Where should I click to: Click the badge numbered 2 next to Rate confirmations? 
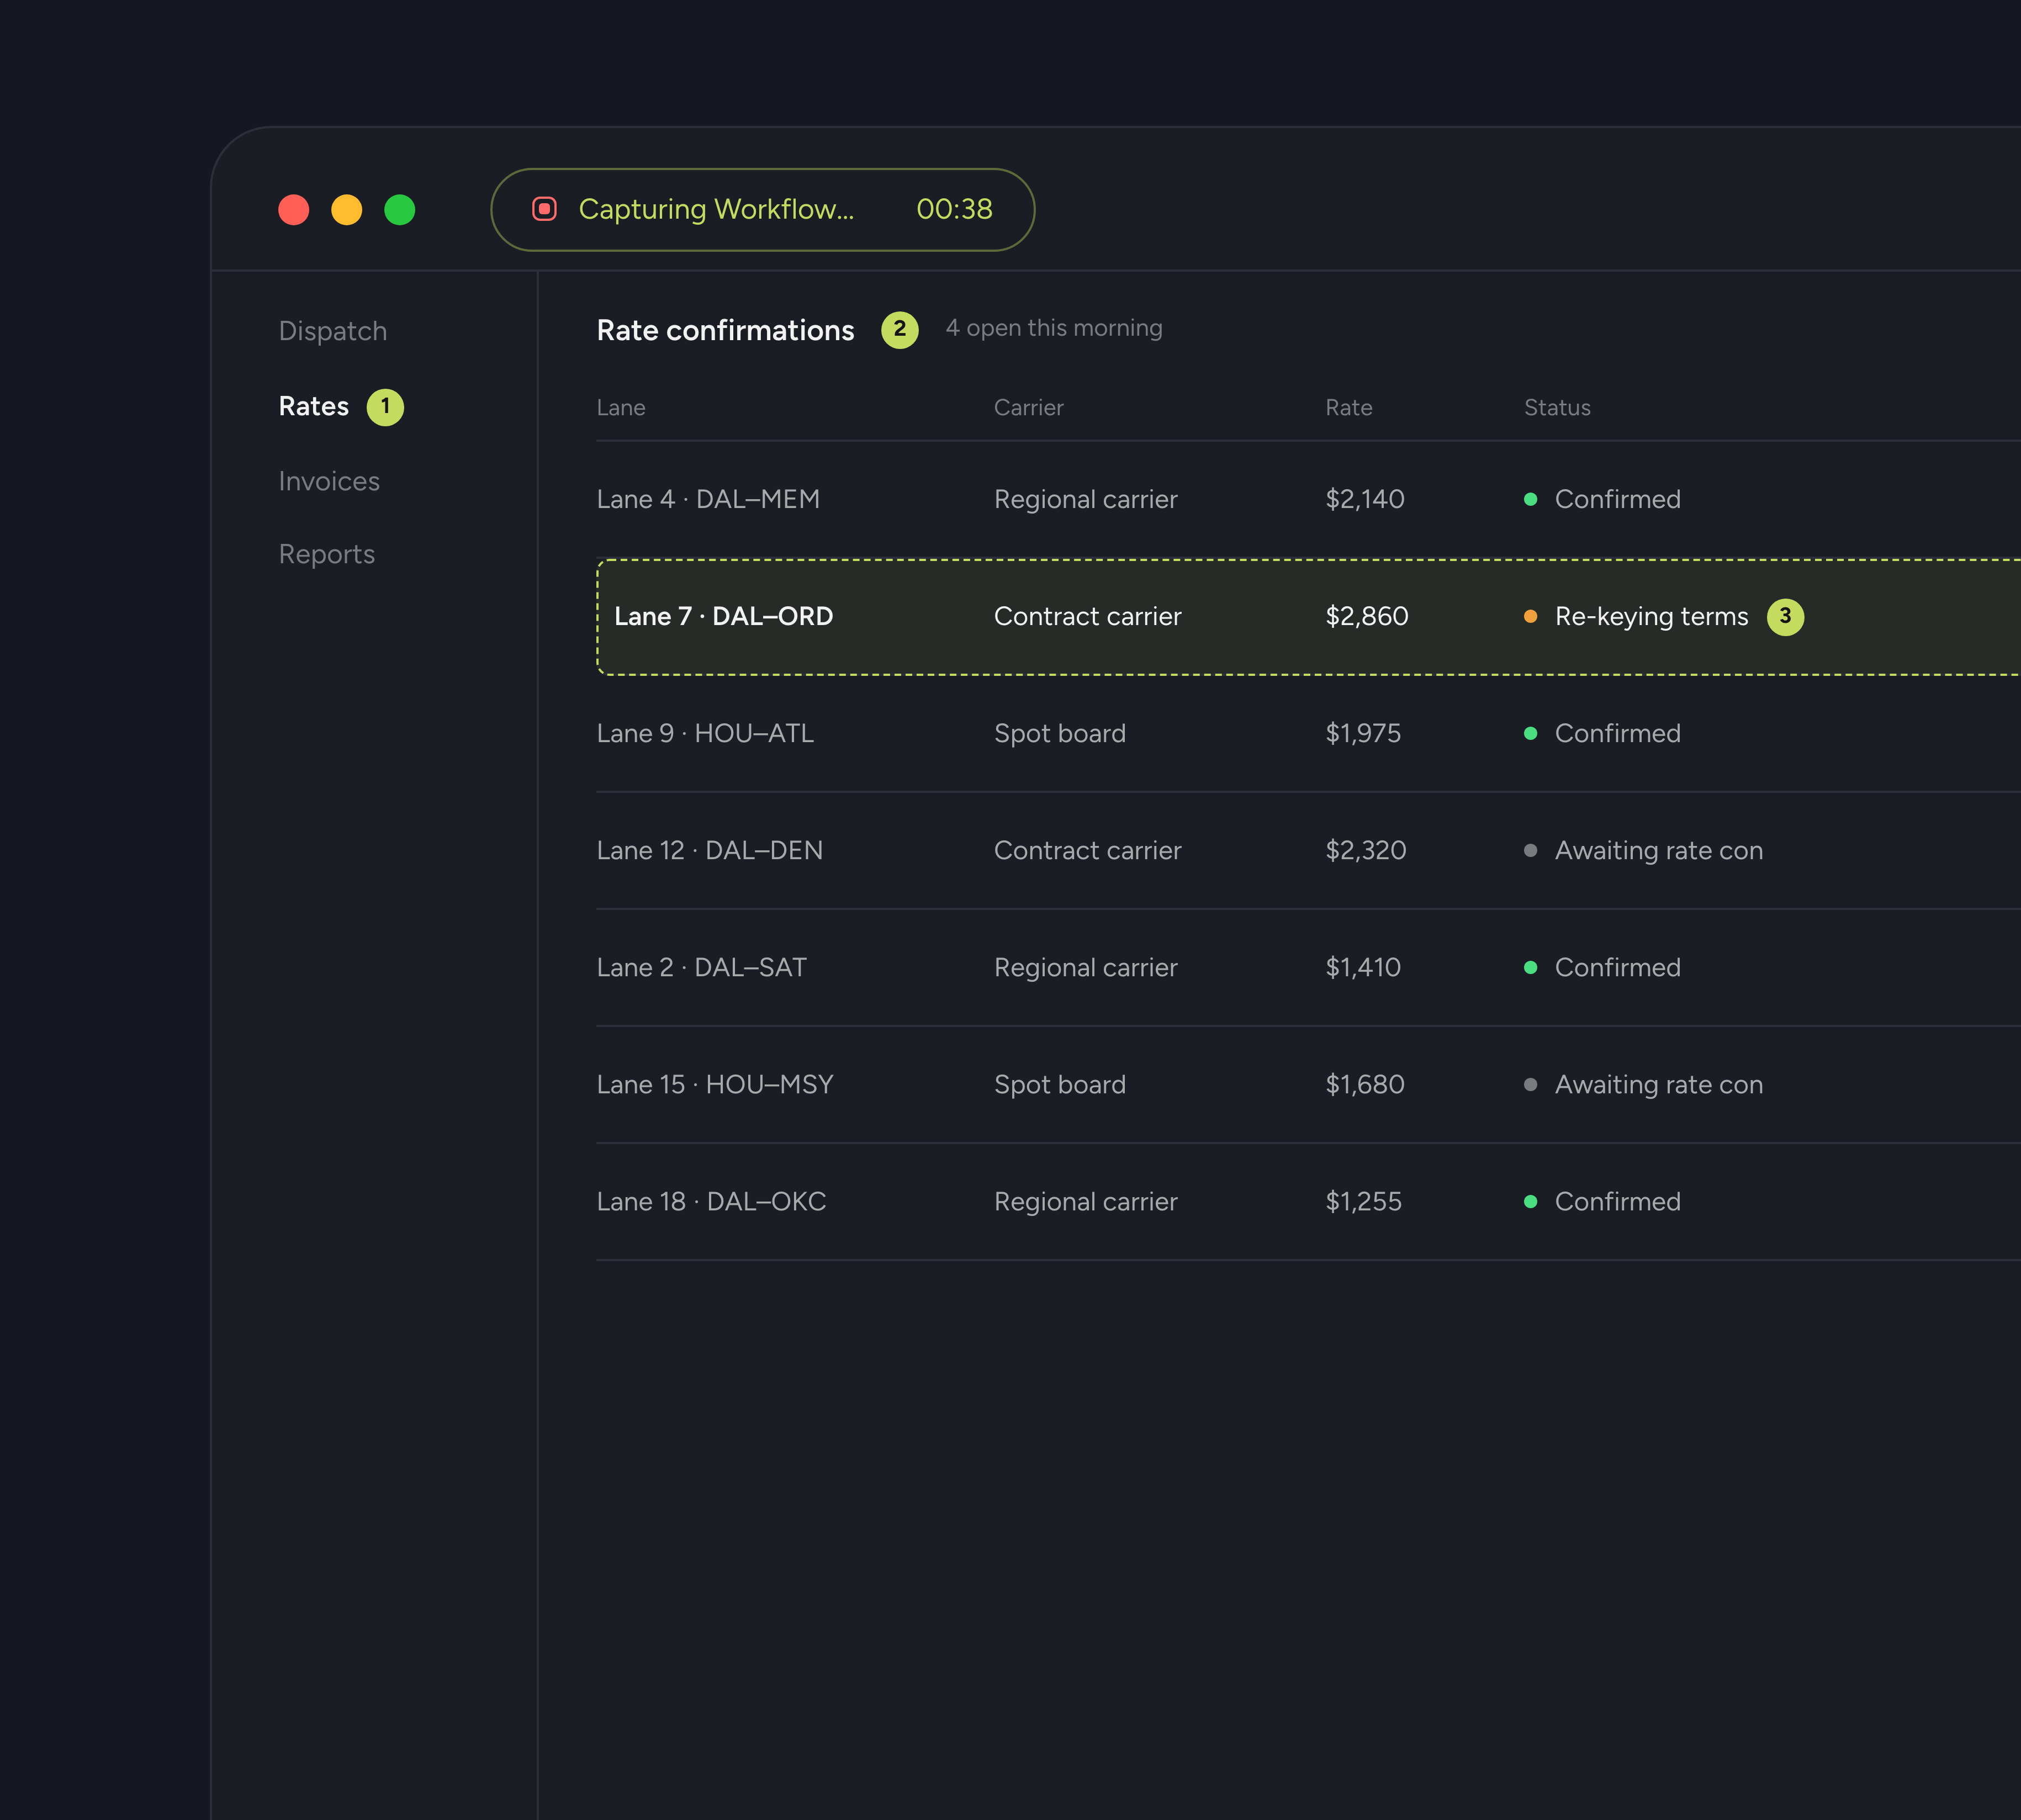point(899,329)
